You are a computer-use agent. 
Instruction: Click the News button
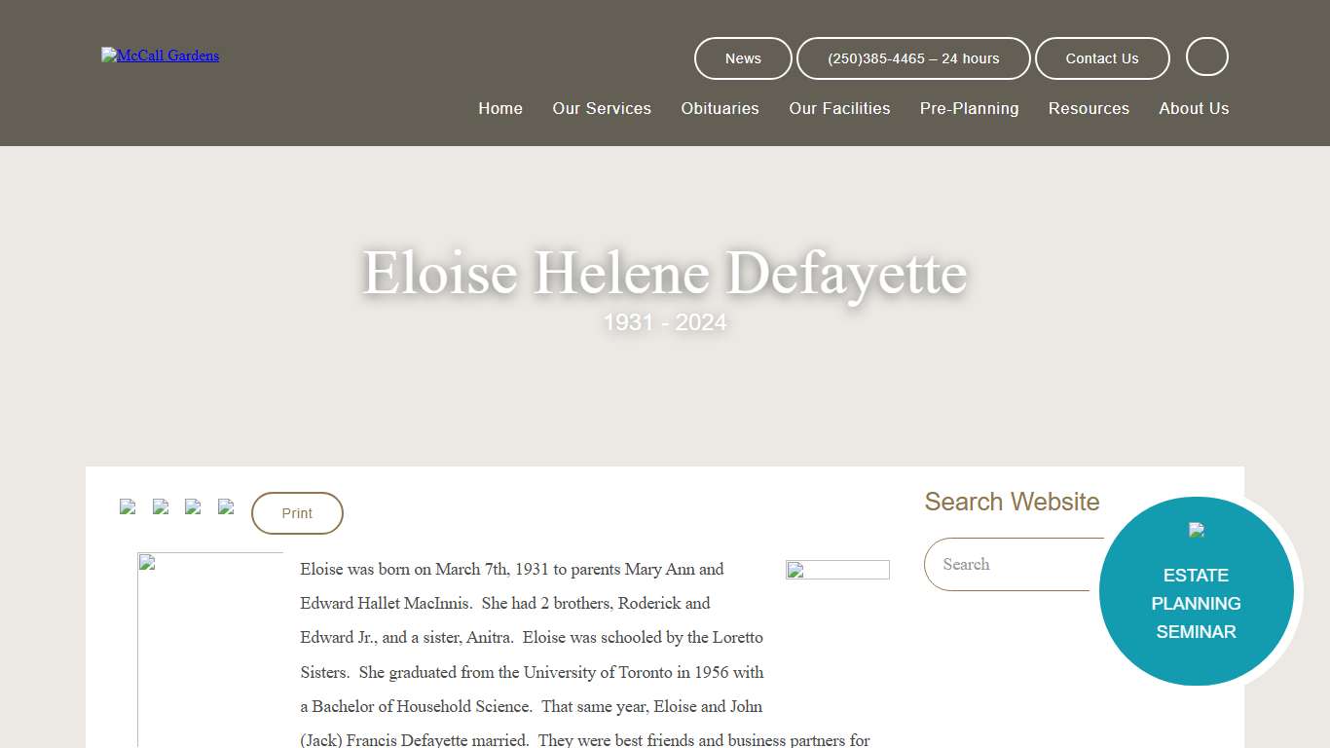tap(742, 58)
